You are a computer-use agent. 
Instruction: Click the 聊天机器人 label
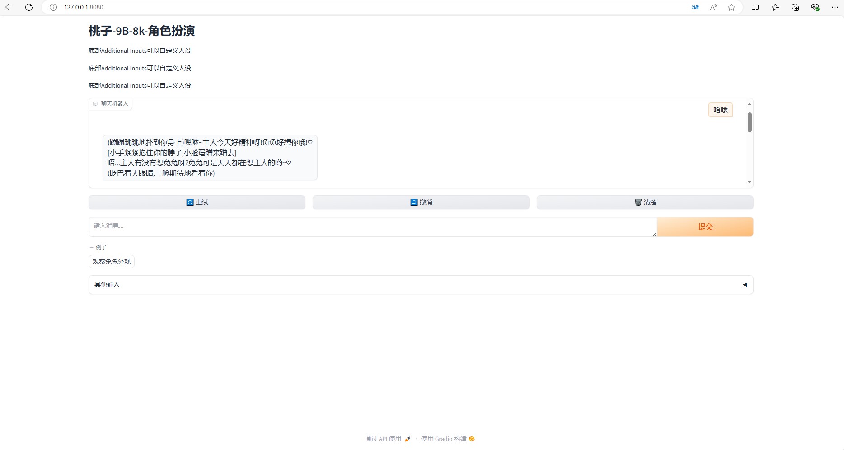coord(111,104)
